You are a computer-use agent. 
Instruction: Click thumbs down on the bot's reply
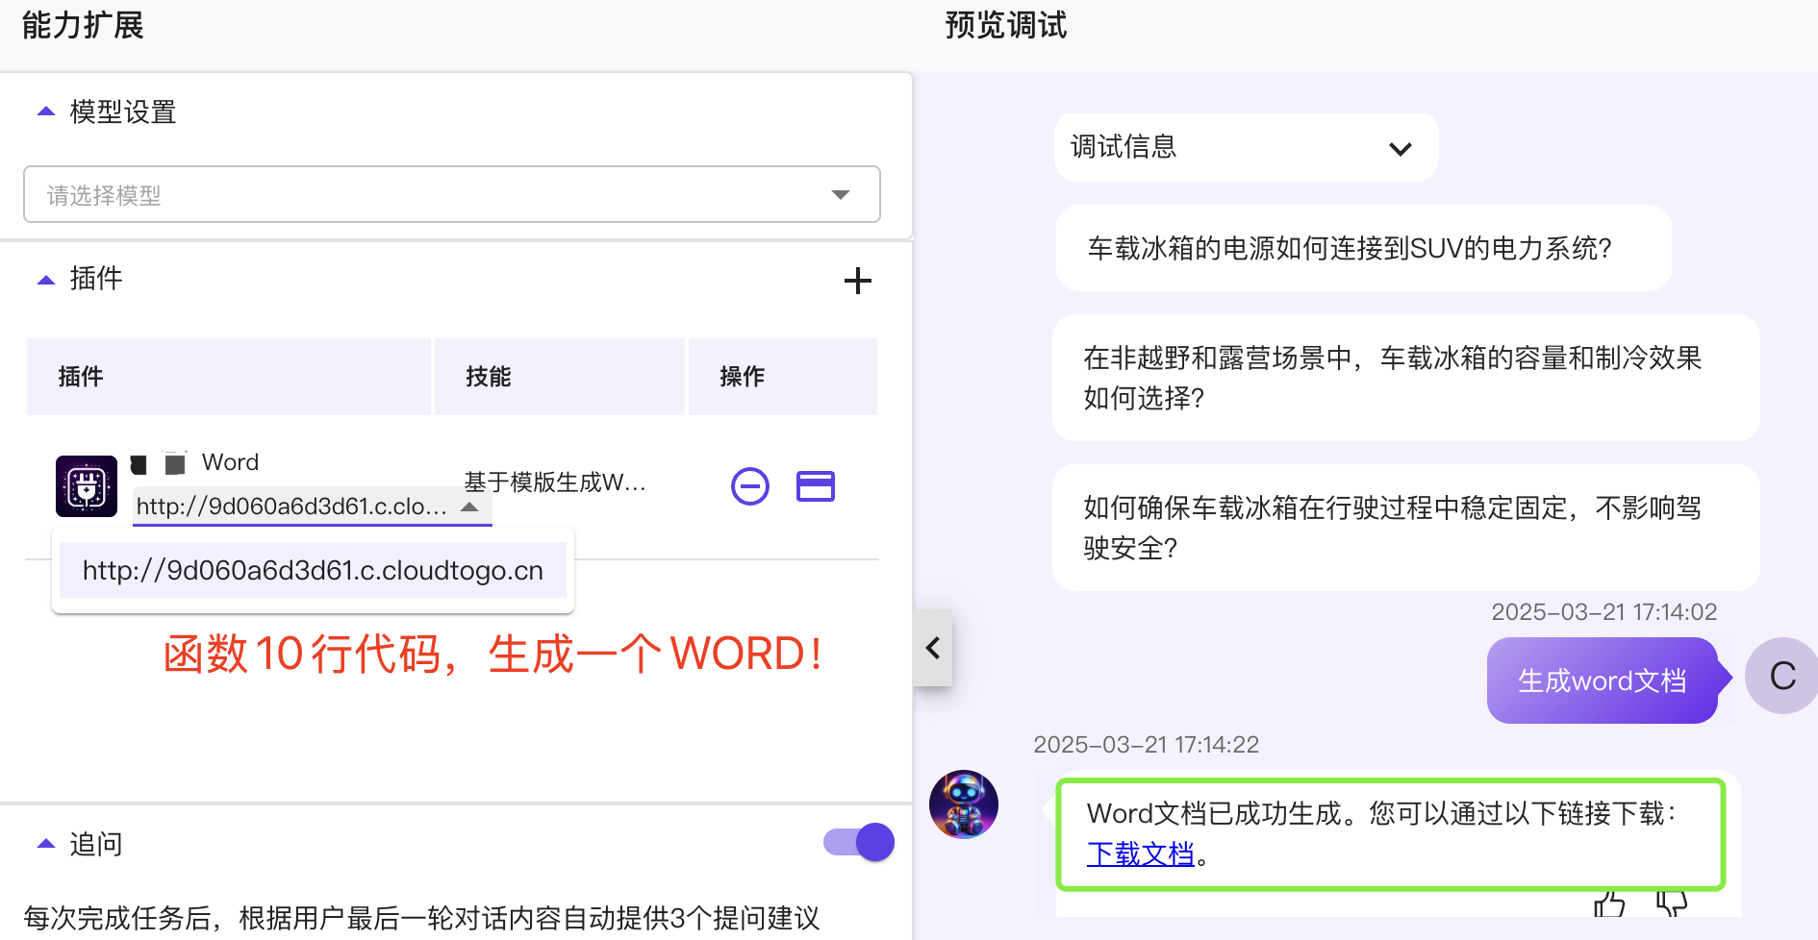pos(1671,904)
